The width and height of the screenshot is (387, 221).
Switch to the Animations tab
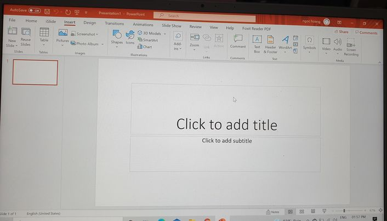click(x=143, y=25)
